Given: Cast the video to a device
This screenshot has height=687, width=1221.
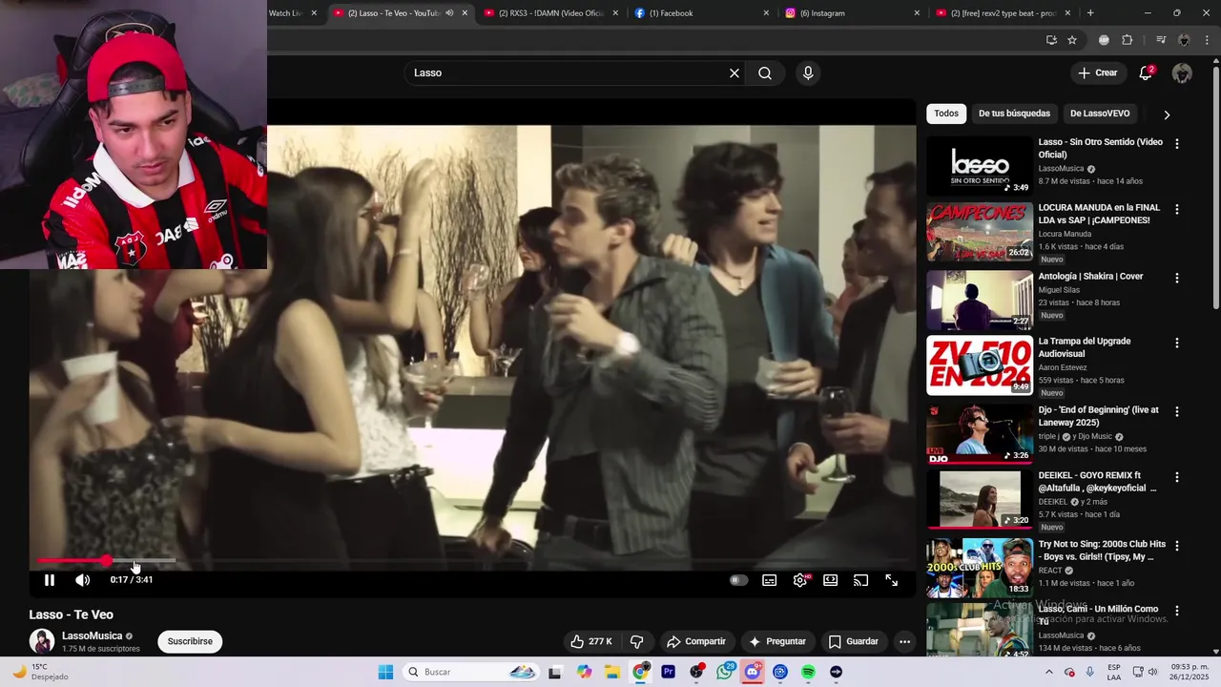Looking at the screenshot, I should click(860, 580).
